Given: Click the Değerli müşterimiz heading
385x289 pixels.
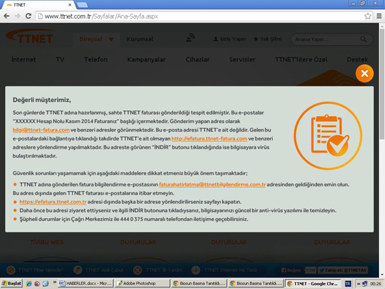Looking at the screenshot, I should click(42, 100).
